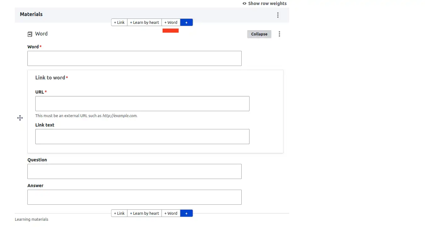Select the Link text input

[x=142, y=137]
